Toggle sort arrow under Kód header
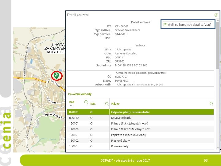Image resolution: width=221 pixels, height=166 pixels. pos(71,105)
